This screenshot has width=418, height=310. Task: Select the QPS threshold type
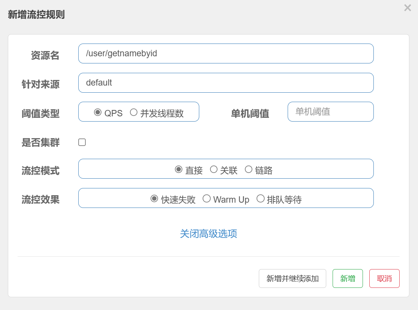click(97, 113)
